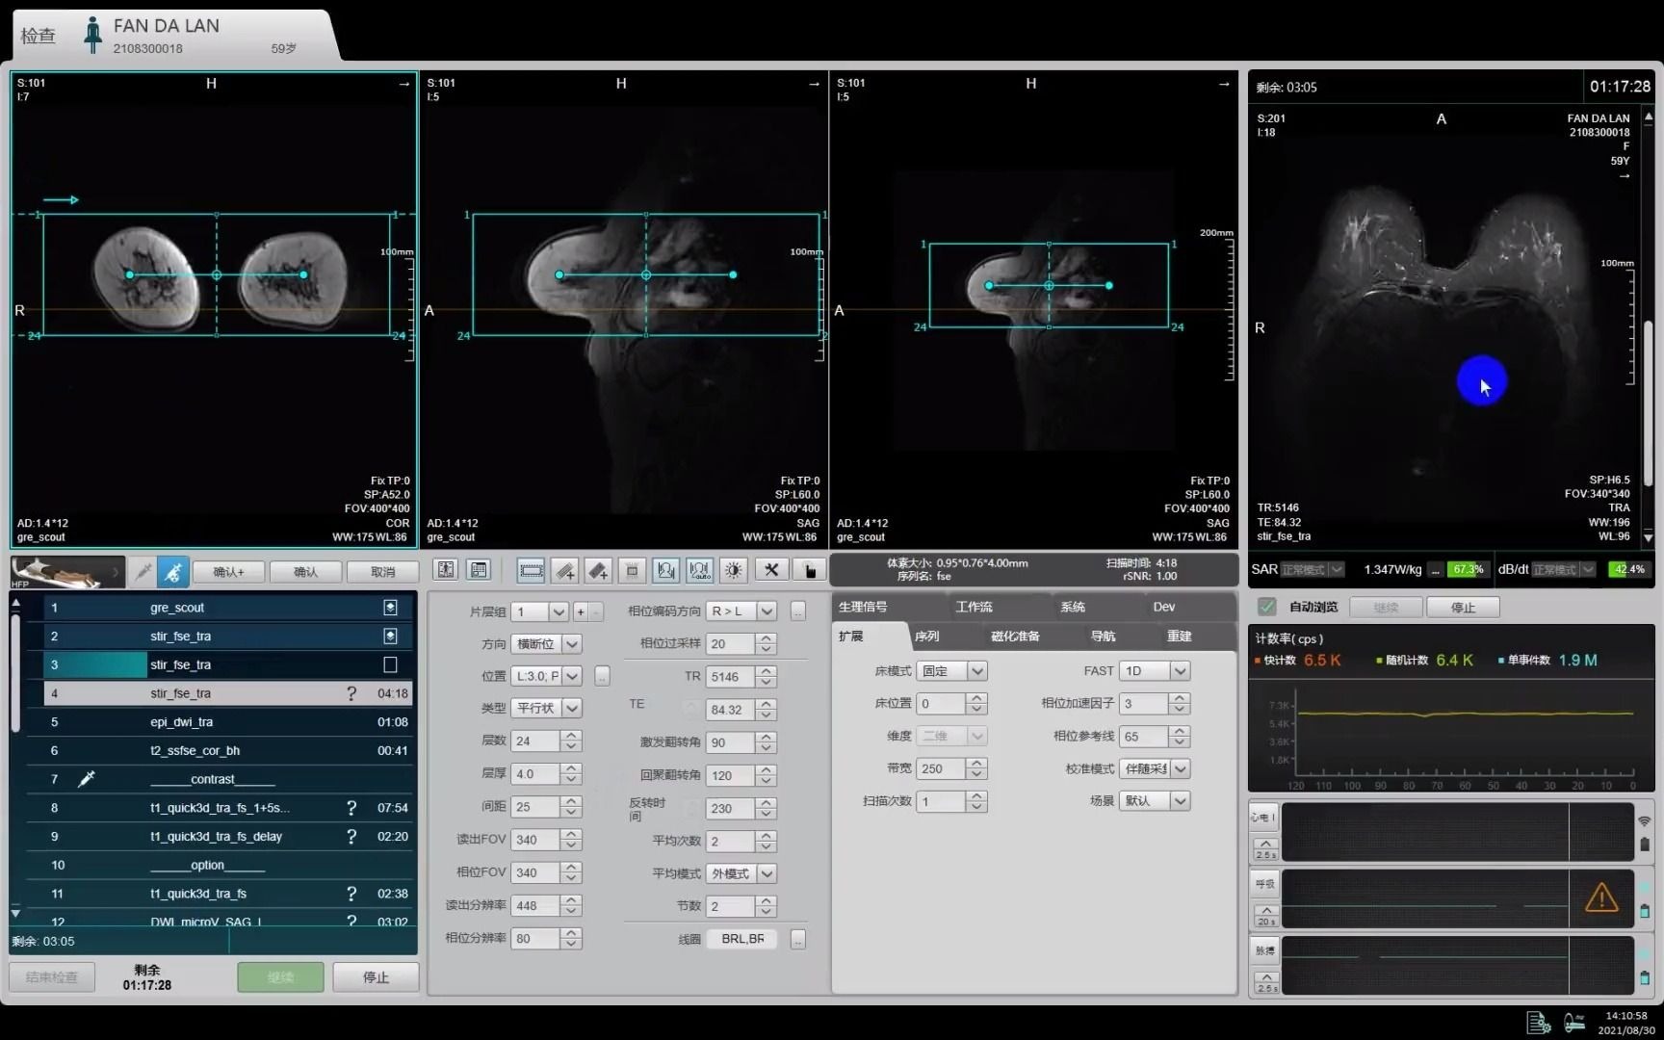Select the rectangular FOV frame tool

click(531, 570)
